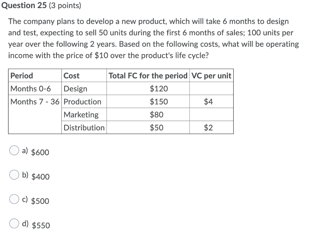This screenshot has width=317, height=236.
Task: Click the VC per unit column header
Action: click(x=211, y=75)
